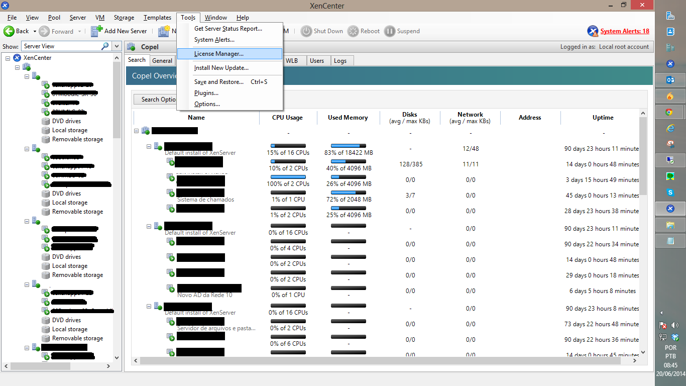Click the VM icon in the 0% of 6 CPUs row
Image resolution: width=686 pixels, height=386 pixels.
coord(171,337)
